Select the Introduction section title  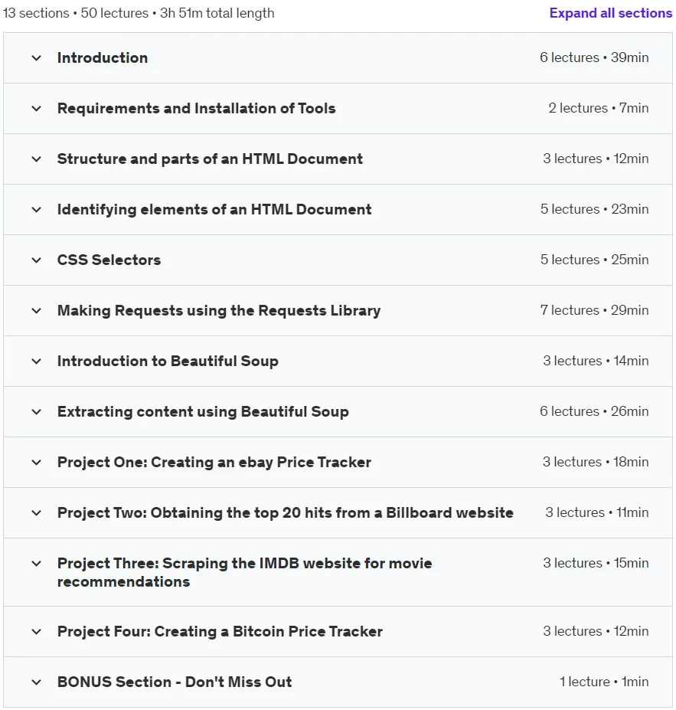(103, 58)
